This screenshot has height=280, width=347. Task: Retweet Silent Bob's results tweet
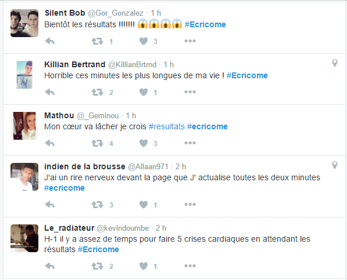point(98,41)
